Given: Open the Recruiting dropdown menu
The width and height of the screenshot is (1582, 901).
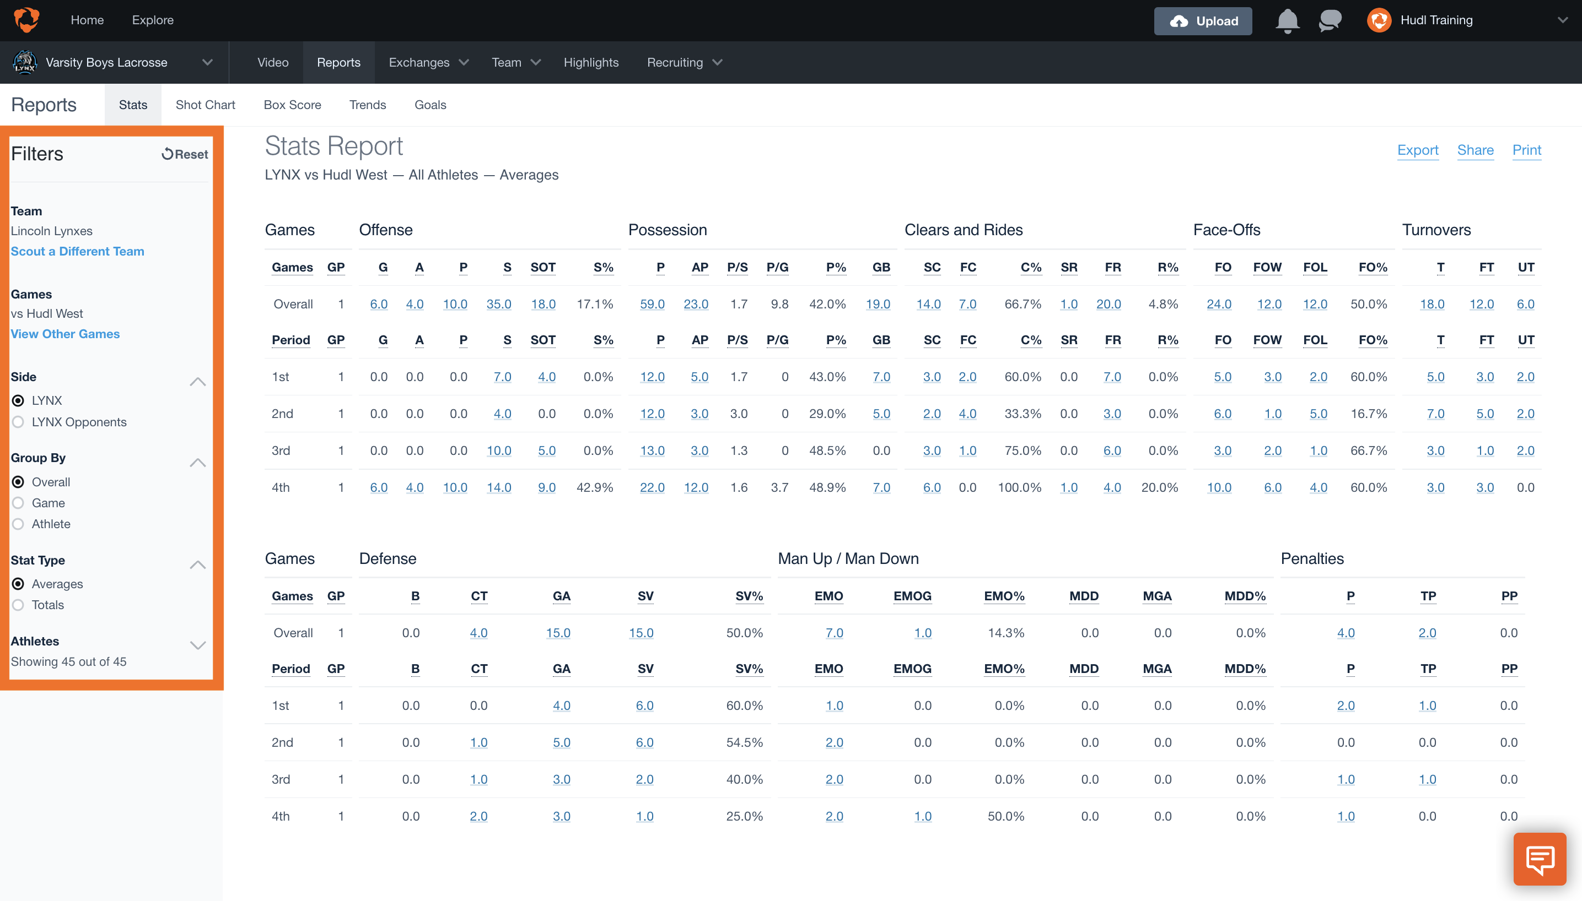Looking at the screenshot, I should pos(685,62).
